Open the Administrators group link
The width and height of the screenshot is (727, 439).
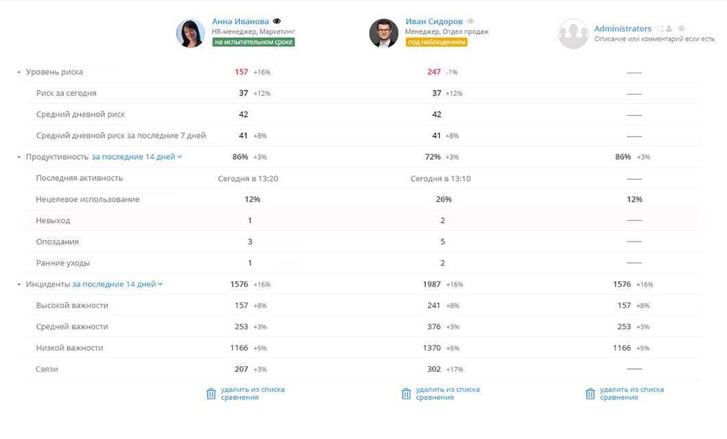pyautogui.click(x=623, y=29)
